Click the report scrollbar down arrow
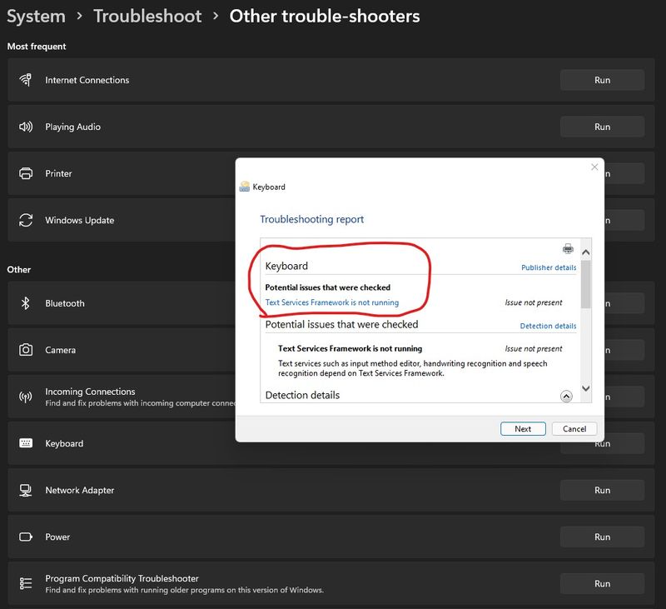Image resolution: width=666 pixels, height=609 pixels. [x=586, y=388]
